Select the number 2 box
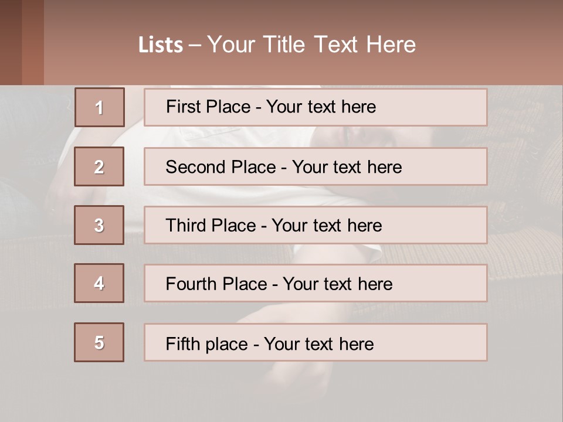 (x=99, y=166)
